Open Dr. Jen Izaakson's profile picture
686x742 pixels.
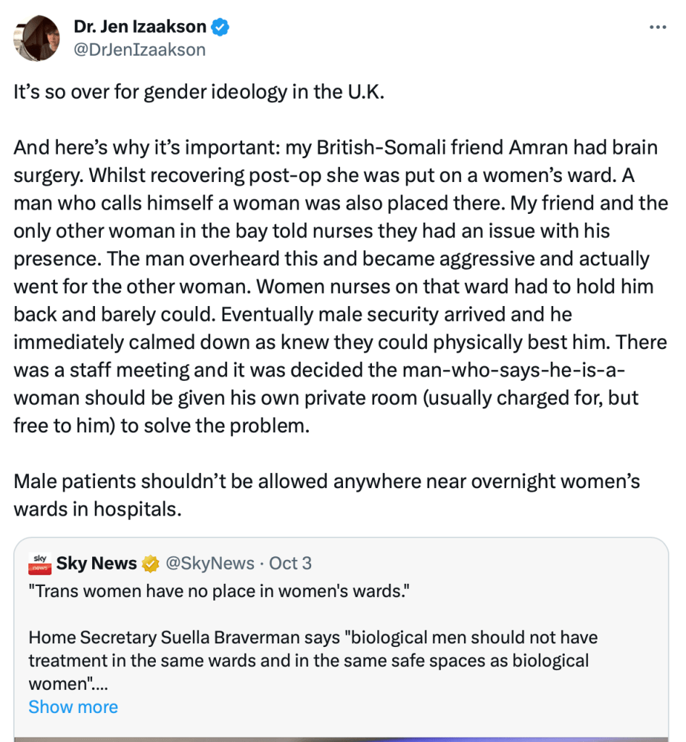click(36, 38)
